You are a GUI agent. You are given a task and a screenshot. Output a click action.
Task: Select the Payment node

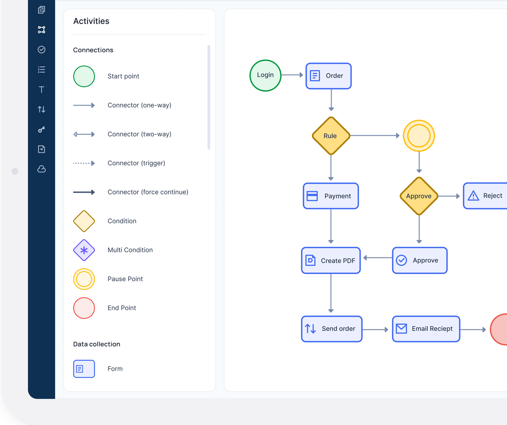[331, 196]
